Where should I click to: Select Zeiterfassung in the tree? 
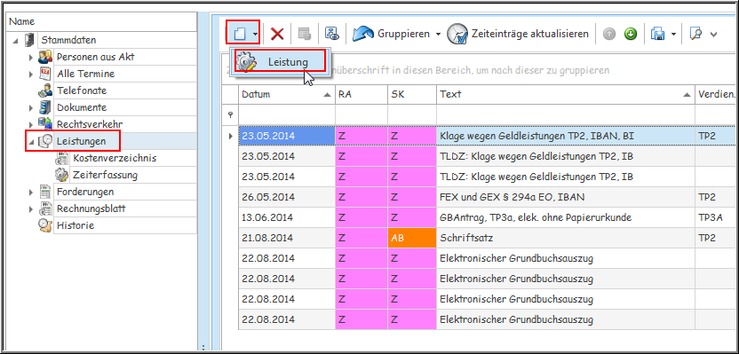point(105,175)
